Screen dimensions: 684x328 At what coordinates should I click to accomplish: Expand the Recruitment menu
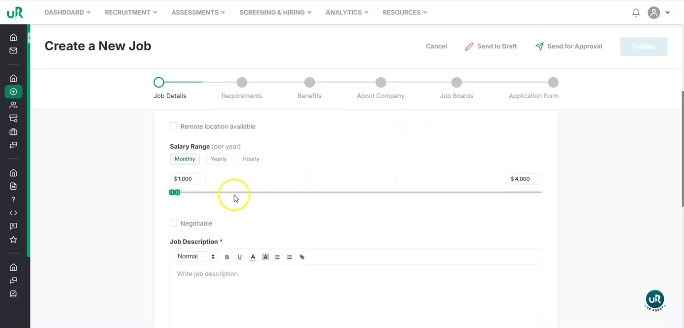[x=131, y=12]
